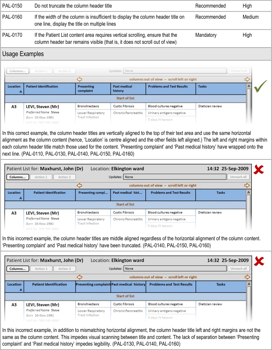Select the truncated 'Presenting compl...' column header

[x=93, y=193]
